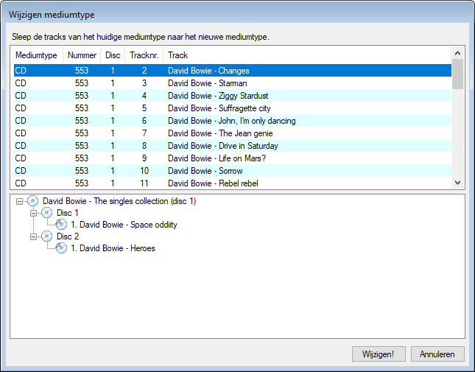Select the row David Bowie - The Jean genie
Screen dimensions: 475x372
click(233, 133)
